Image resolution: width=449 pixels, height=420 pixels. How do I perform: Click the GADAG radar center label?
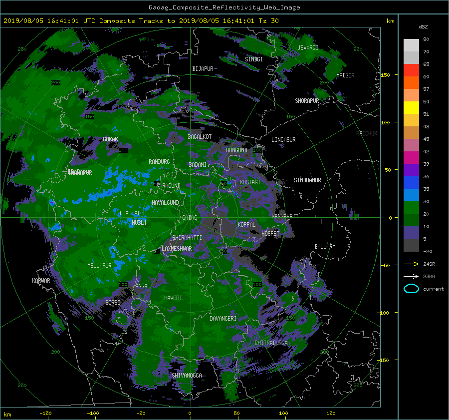[x=190, y=218]
